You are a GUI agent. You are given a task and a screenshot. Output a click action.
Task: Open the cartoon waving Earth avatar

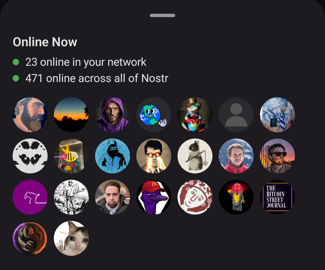154,115
